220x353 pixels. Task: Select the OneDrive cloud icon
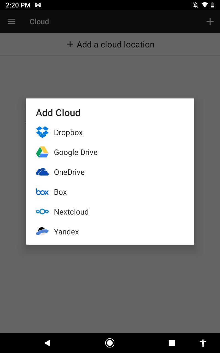click(42, 172)
